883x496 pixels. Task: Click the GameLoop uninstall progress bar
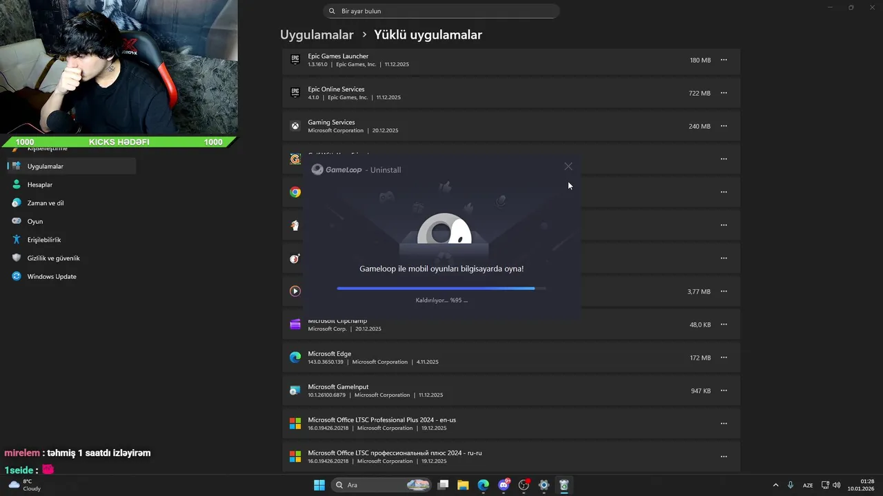[x=441, y=289]
